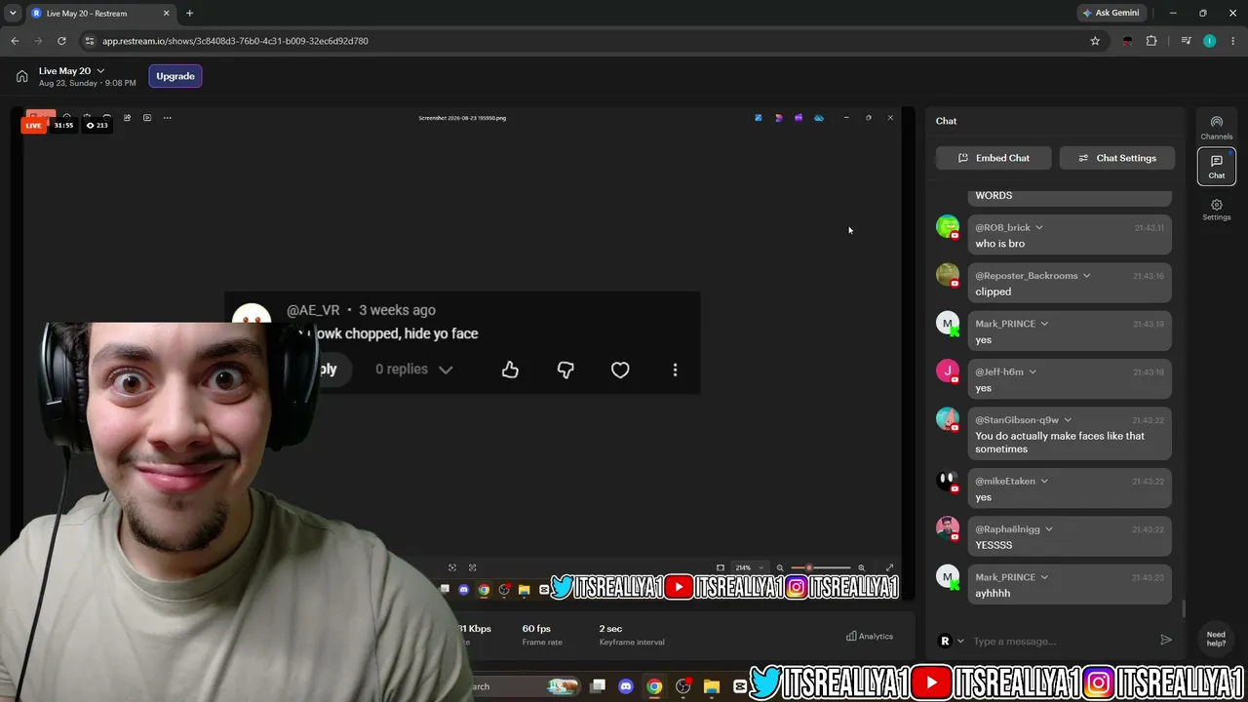Expand the @ROB_brick message options chevron
Image resolution: width=1248 pixels, height=702 pixels.
tap(1038, 228)
